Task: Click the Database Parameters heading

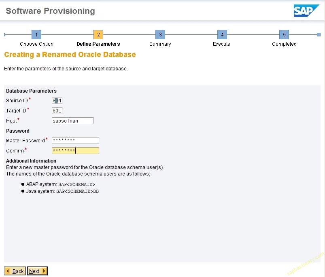Action: pos(31,91)
